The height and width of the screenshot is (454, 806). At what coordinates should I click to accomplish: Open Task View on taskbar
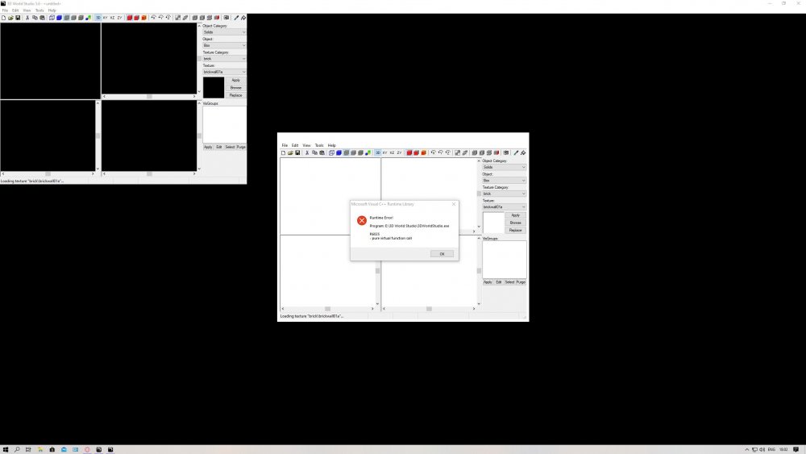pos(28,449)
